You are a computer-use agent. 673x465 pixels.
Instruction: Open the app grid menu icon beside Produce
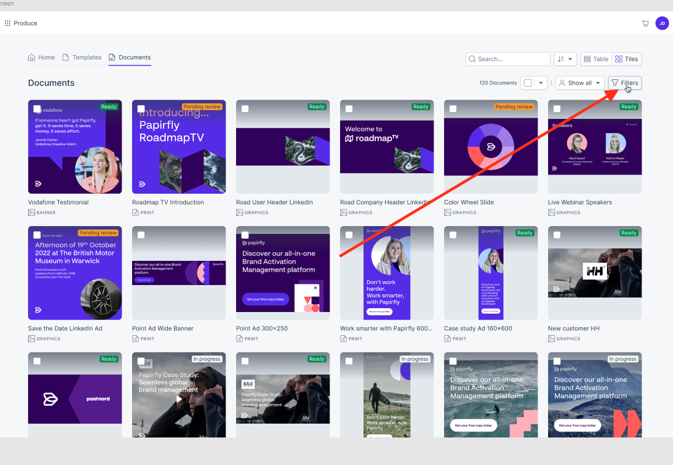pos(8,23)
